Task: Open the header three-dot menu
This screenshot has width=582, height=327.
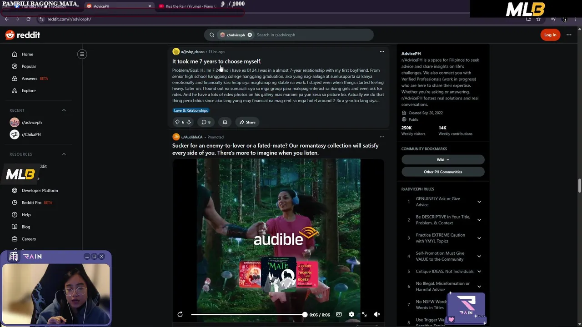Action: click(x=569, y=35)
